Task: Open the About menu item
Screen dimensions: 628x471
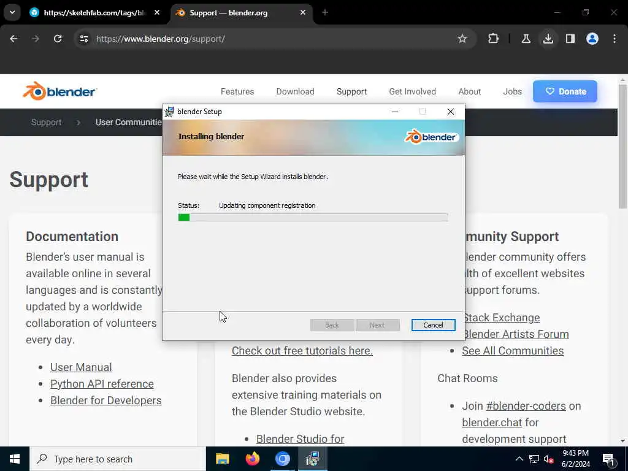Action: (x=469, y=91)
